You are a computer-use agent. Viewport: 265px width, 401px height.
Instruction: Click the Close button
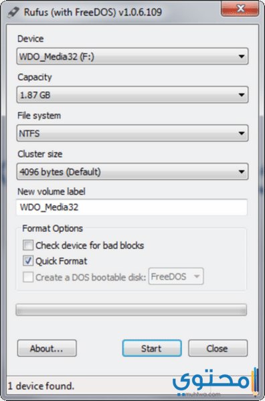(218, 348)
